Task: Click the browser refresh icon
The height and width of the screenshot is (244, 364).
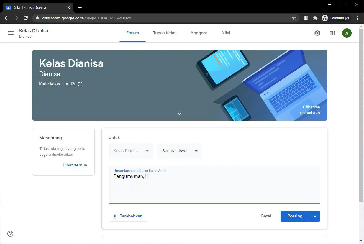Action: click(x=26, y=18)
